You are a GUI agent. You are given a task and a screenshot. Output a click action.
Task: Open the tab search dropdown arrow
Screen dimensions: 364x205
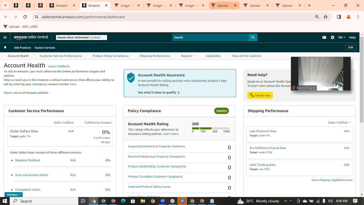[5, 5]
